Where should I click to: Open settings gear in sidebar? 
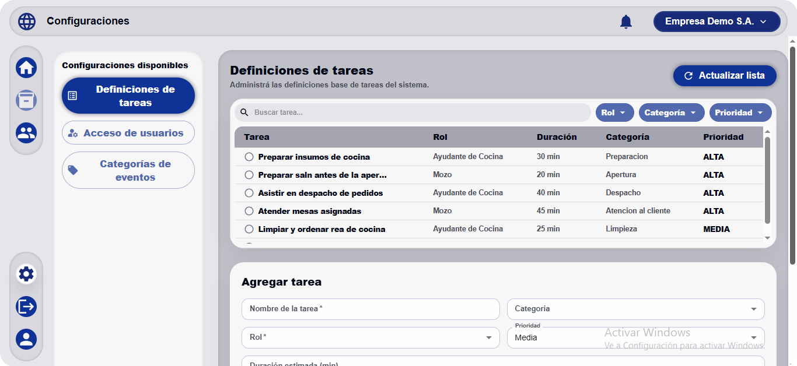[26, 274]
